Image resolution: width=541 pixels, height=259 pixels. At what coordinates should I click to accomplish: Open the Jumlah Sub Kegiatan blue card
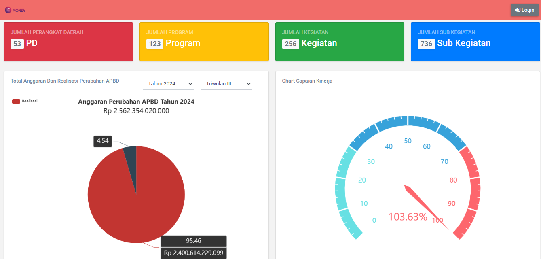click(x=475, y=42)
